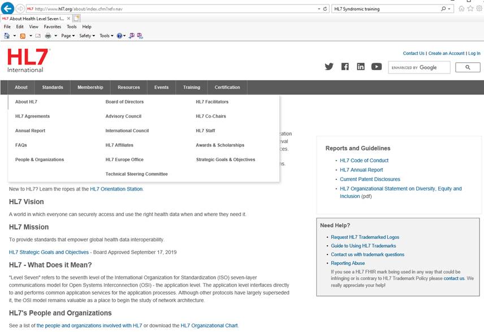
Task: Open the Safety dropdown in command bar
Action: click(x=87, y=36)
